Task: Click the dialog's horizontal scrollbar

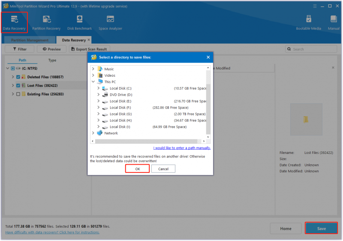Action: tap(146, 141)
